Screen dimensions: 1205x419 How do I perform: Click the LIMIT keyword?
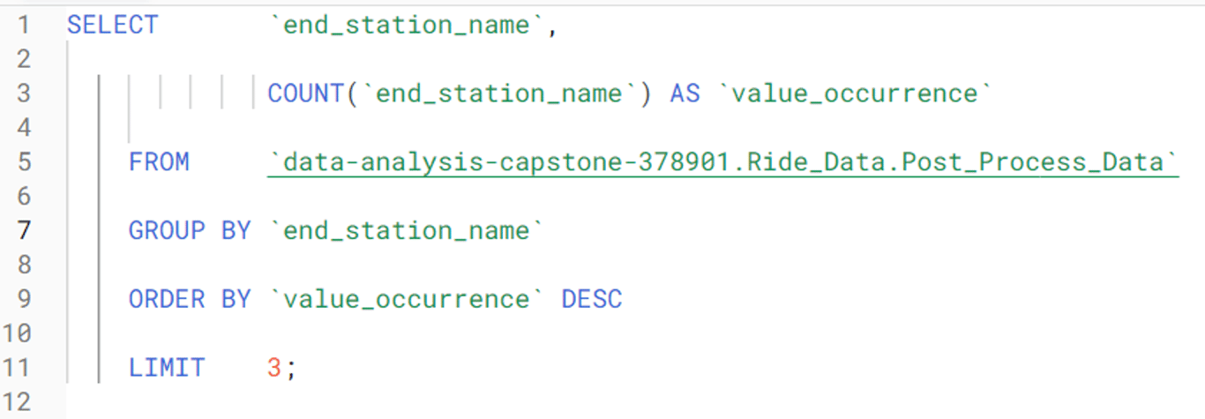tap(167, 368)
